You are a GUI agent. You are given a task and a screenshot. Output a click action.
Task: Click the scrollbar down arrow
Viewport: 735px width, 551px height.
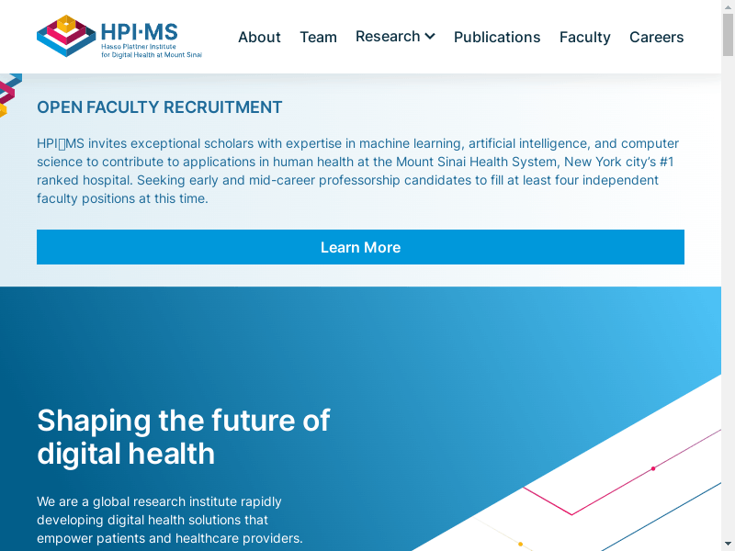click(728, 545)
